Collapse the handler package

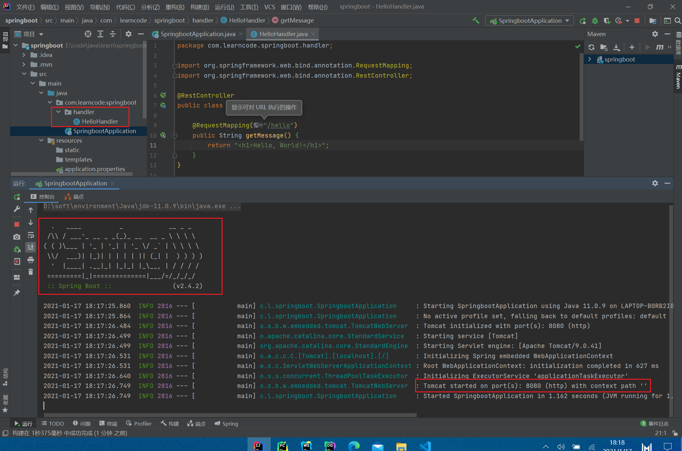pos(59,112)
